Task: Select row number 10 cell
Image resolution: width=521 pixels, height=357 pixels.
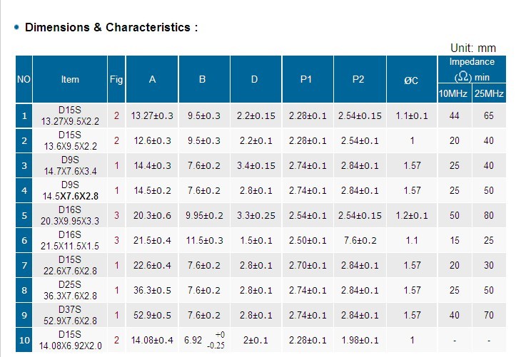Action: coord(24,340)
